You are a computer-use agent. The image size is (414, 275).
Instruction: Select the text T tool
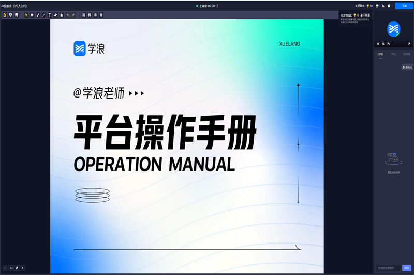click(50, 15)
